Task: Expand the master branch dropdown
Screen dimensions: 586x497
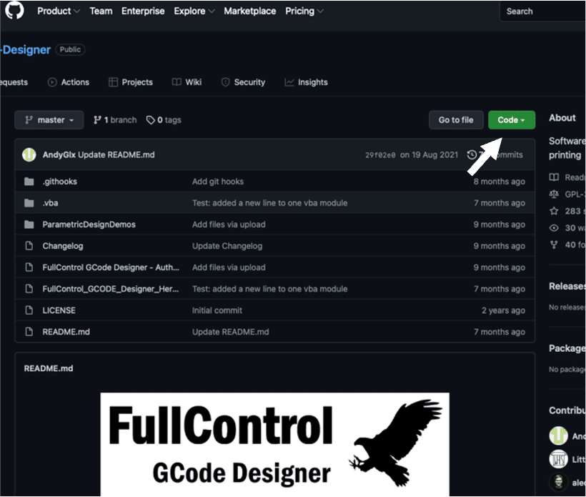Action: click(49, 119)
